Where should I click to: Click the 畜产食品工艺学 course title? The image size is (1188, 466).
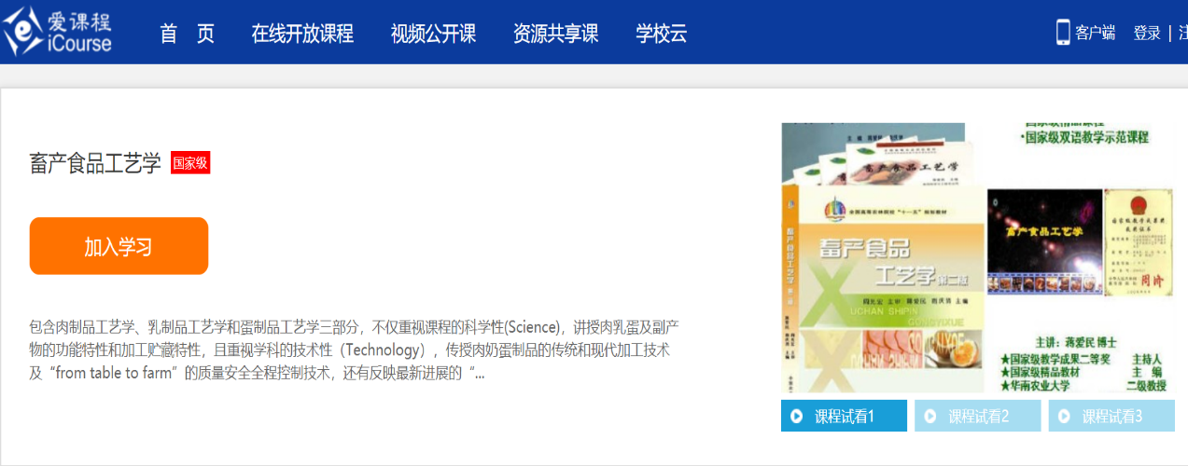click(x=95, y=163)
